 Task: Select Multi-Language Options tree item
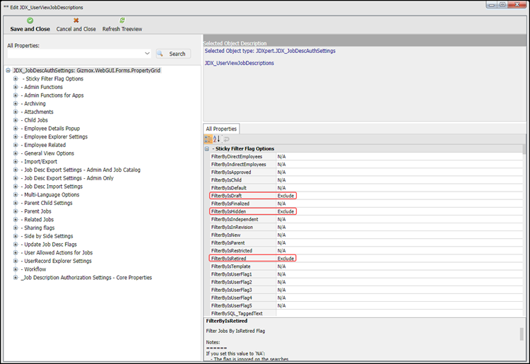coord(52,194)
